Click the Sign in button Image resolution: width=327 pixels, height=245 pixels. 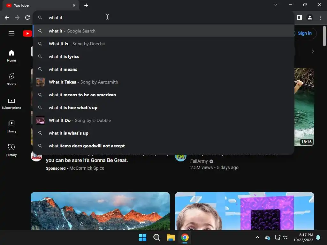pos(305,33)
